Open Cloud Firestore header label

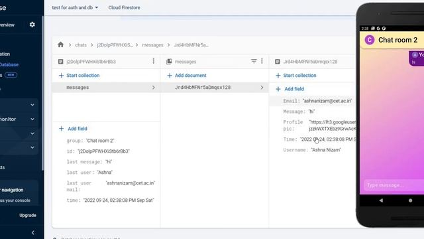(x=125, y=7)
